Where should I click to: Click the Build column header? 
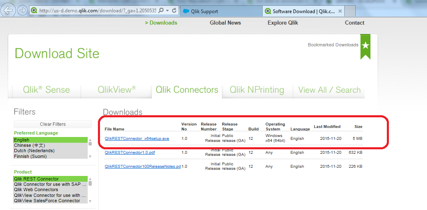(x=254, y=129)
